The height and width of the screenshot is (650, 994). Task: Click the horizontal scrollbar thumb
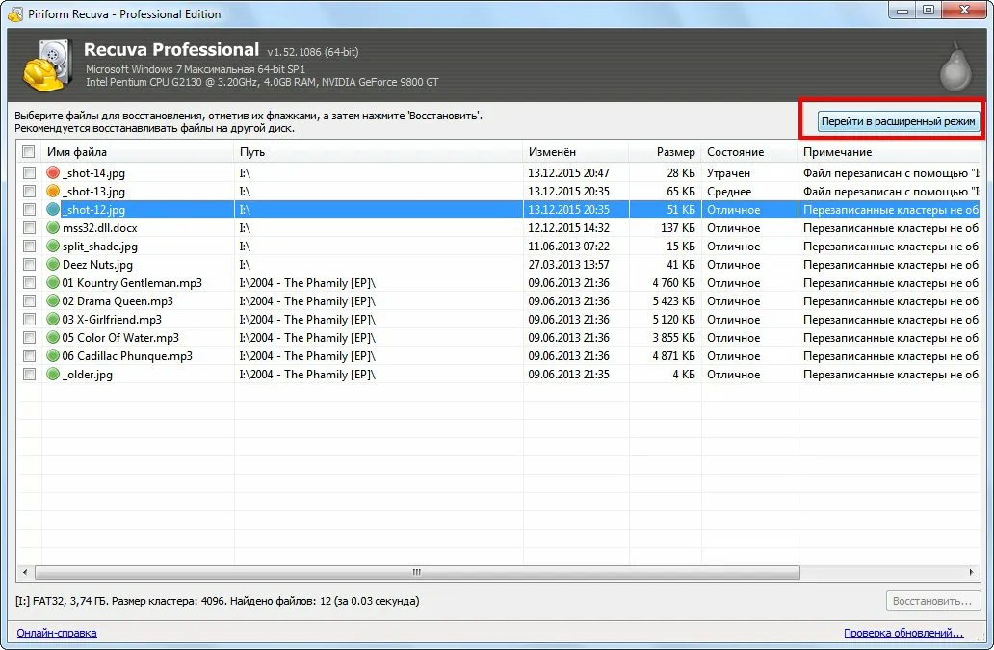coord(416,572)
